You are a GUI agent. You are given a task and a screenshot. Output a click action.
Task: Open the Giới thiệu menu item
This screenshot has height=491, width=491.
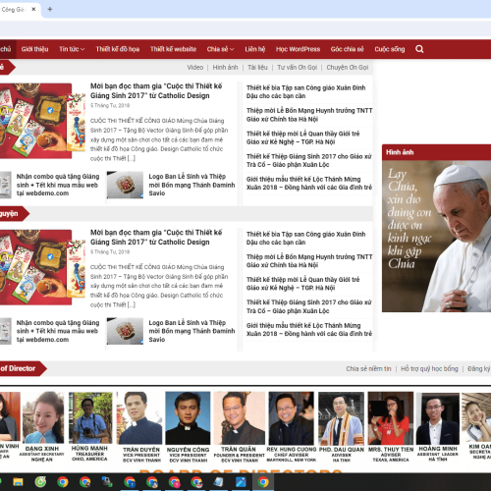(34, 49)
